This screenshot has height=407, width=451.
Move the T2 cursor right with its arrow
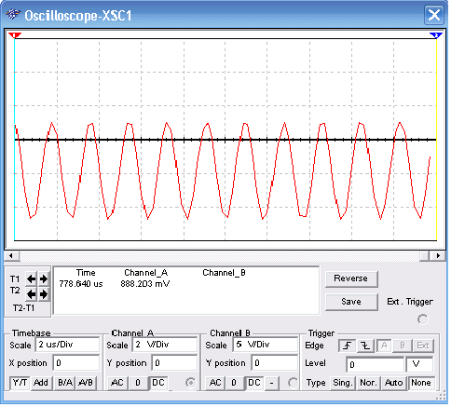(x=44, y=293)
